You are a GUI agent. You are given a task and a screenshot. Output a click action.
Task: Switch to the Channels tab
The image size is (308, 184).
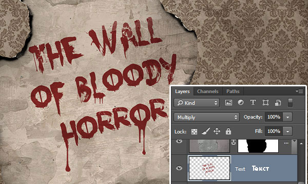pos(208,91)
